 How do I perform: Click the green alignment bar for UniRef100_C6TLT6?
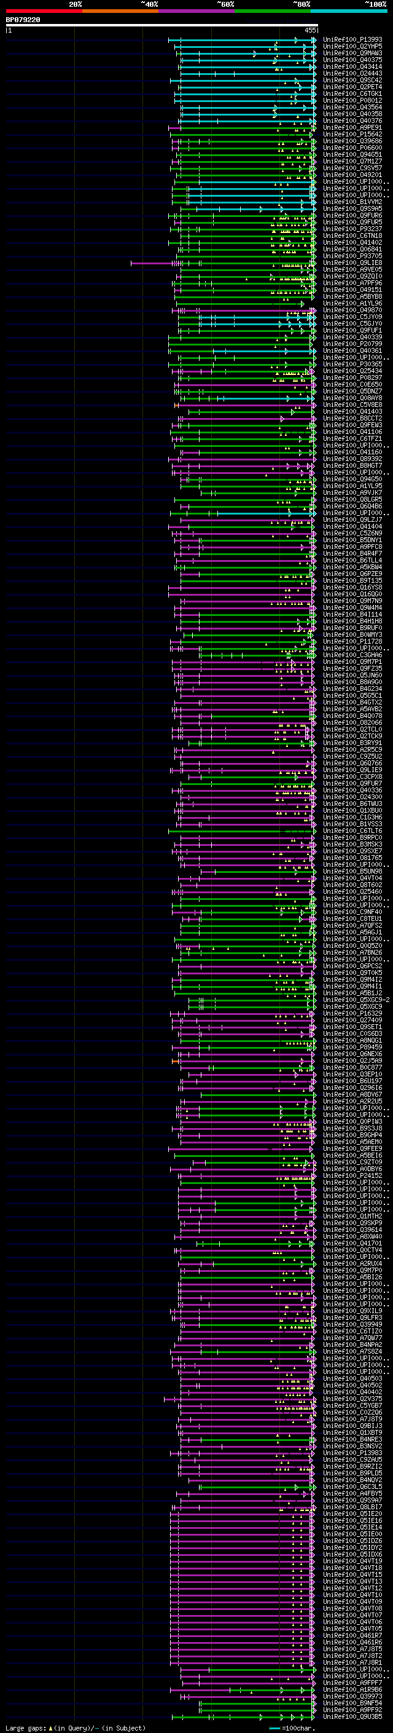tap(242, 831)
